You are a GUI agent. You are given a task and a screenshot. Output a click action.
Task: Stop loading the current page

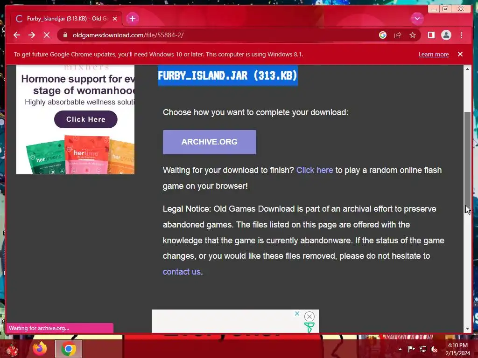pos(47,35)
